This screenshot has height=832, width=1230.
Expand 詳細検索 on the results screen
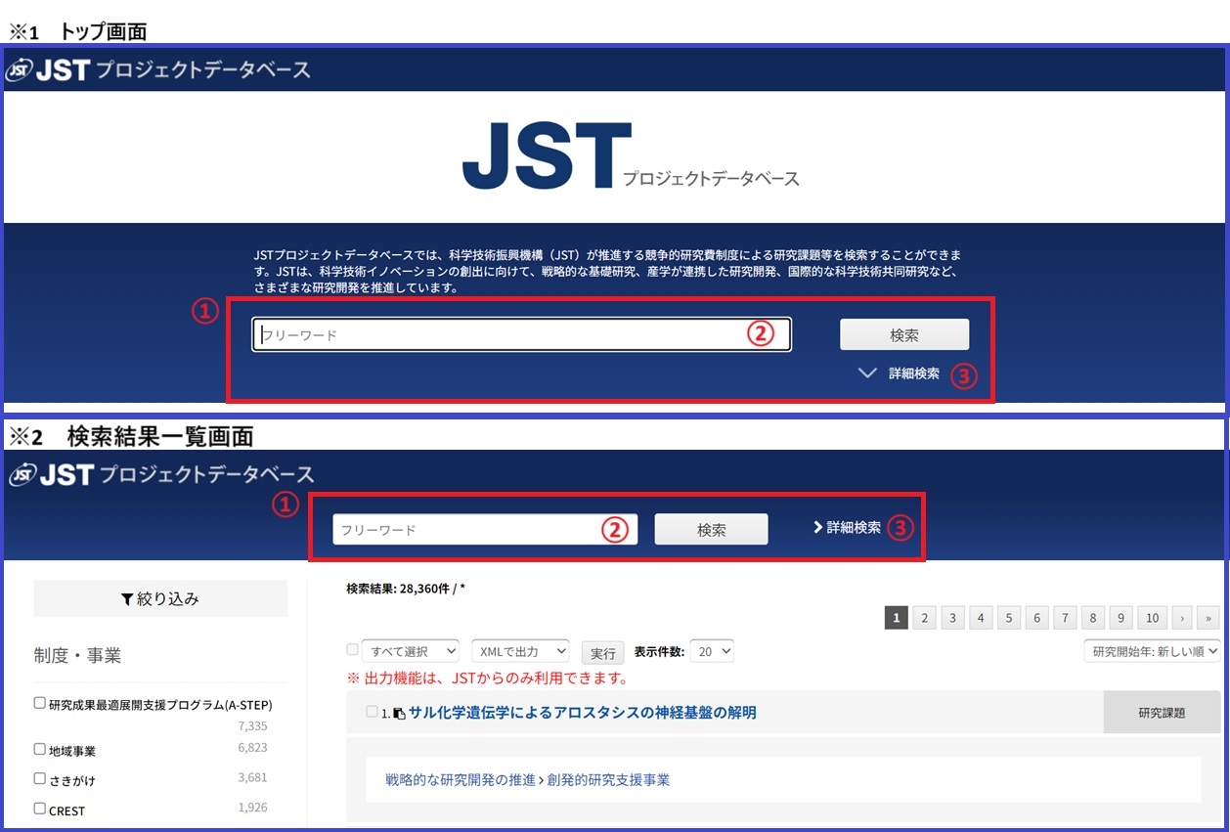(x=847, y=527)
